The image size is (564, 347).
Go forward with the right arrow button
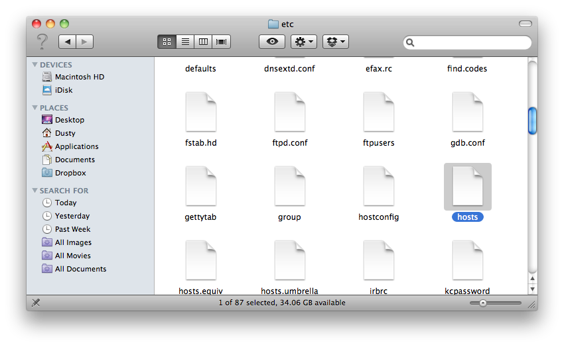point(84,42)
